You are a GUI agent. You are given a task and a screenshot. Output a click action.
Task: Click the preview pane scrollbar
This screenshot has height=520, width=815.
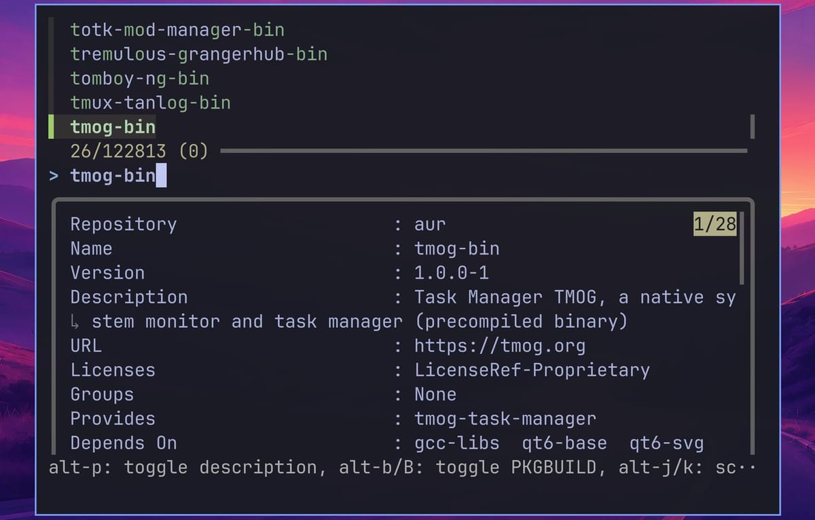[742, 248]
